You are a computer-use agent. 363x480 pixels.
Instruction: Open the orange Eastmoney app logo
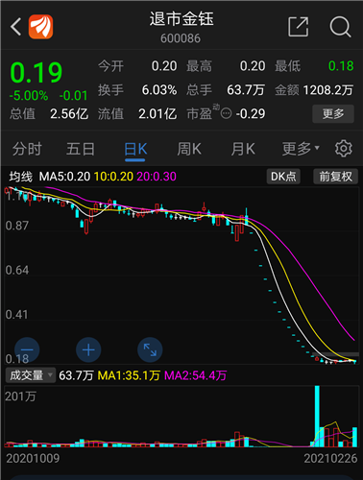pos(40,27)
